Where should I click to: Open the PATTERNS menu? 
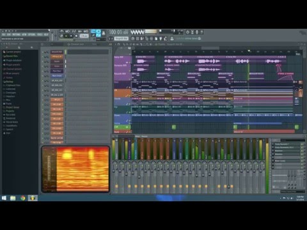pyautogui.click(x=16, y=34)
